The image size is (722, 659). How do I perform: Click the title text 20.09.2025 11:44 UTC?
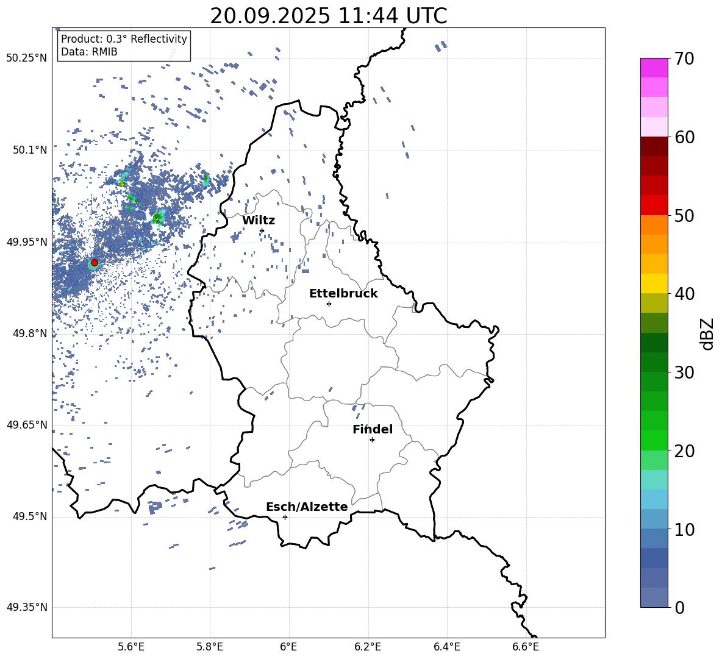328,16
